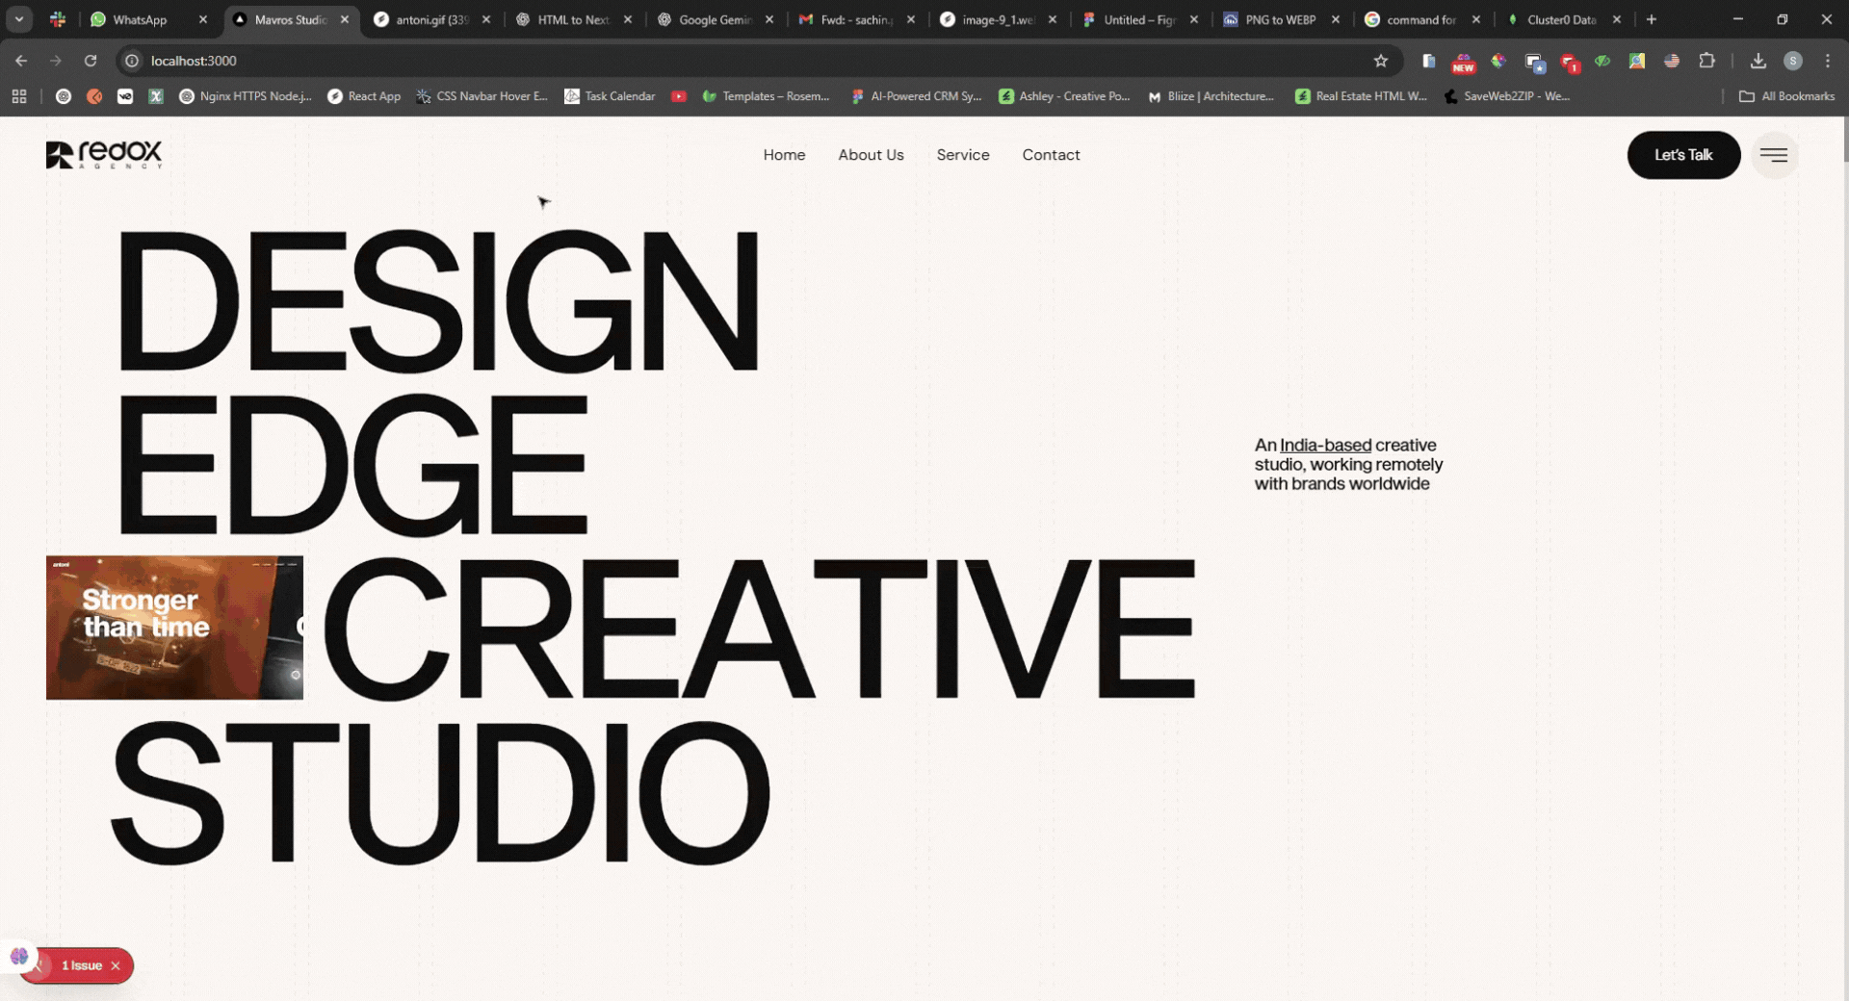
Task: Open new tab with plus button
Action: (1652, 19)
